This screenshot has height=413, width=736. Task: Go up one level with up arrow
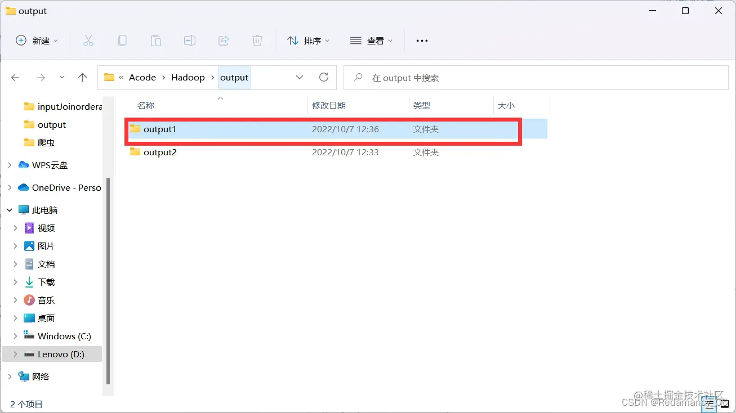tap(83, 78)
